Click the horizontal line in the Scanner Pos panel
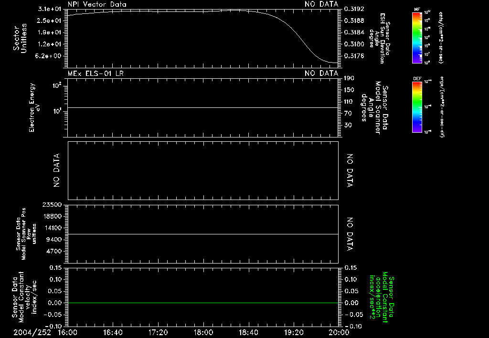This screenshot has height=338, width=489. (x=203, y=234)
